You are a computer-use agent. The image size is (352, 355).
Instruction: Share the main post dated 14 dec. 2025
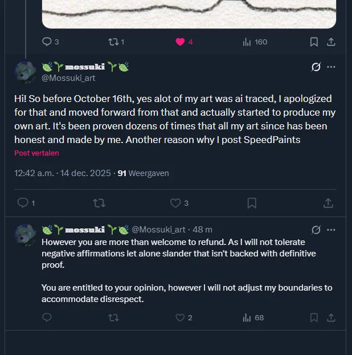coord(328,203)
